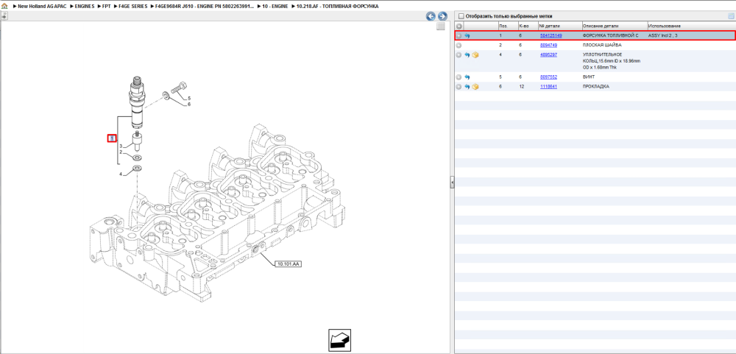Select 'ПЛОСКАЯ ШАЙБА' description text
Screen dimensions: 736x354
click(602, 46)
